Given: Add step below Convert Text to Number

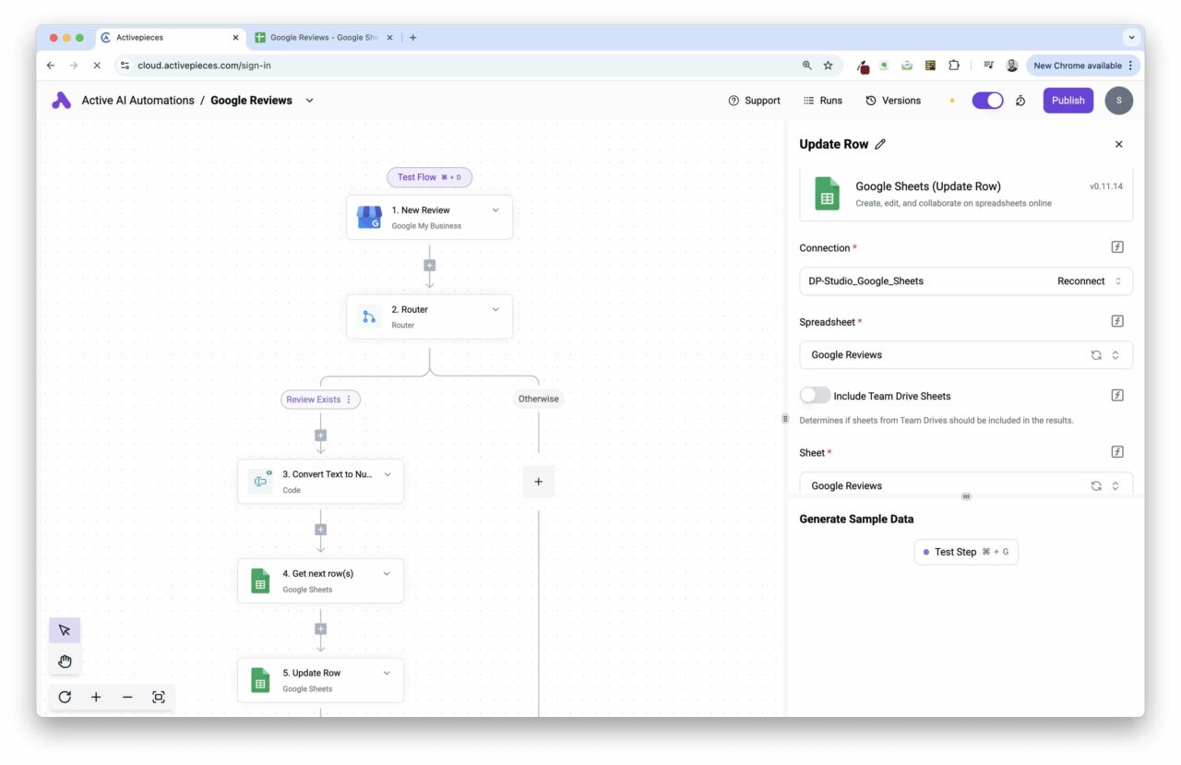Looking at the screenshot, I should click(x=320, y=530).
